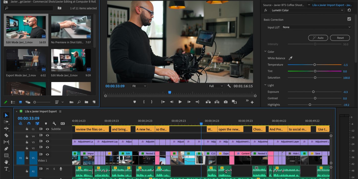This screenshot has width=358, height=179.
Task: Click the Temperature slider handle
Action: click(x=315, y=65)
